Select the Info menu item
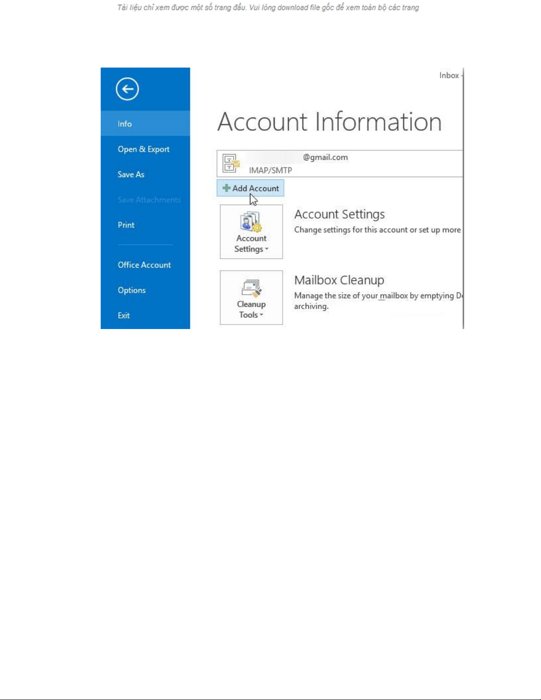Viewport: 541px width, 700px height. (145, 124)
